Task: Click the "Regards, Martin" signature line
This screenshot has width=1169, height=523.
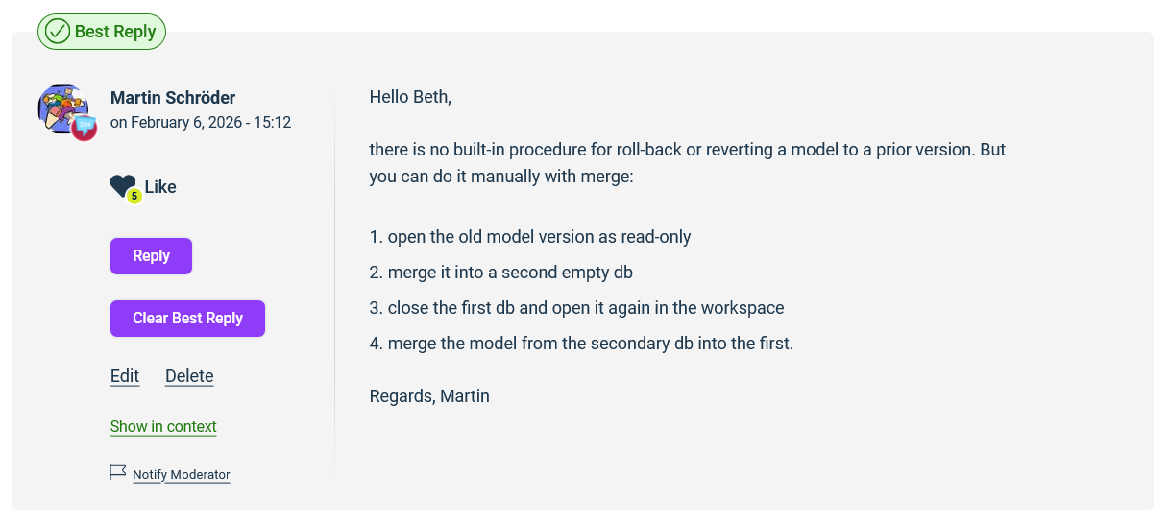Action: (x=429, y=396)
